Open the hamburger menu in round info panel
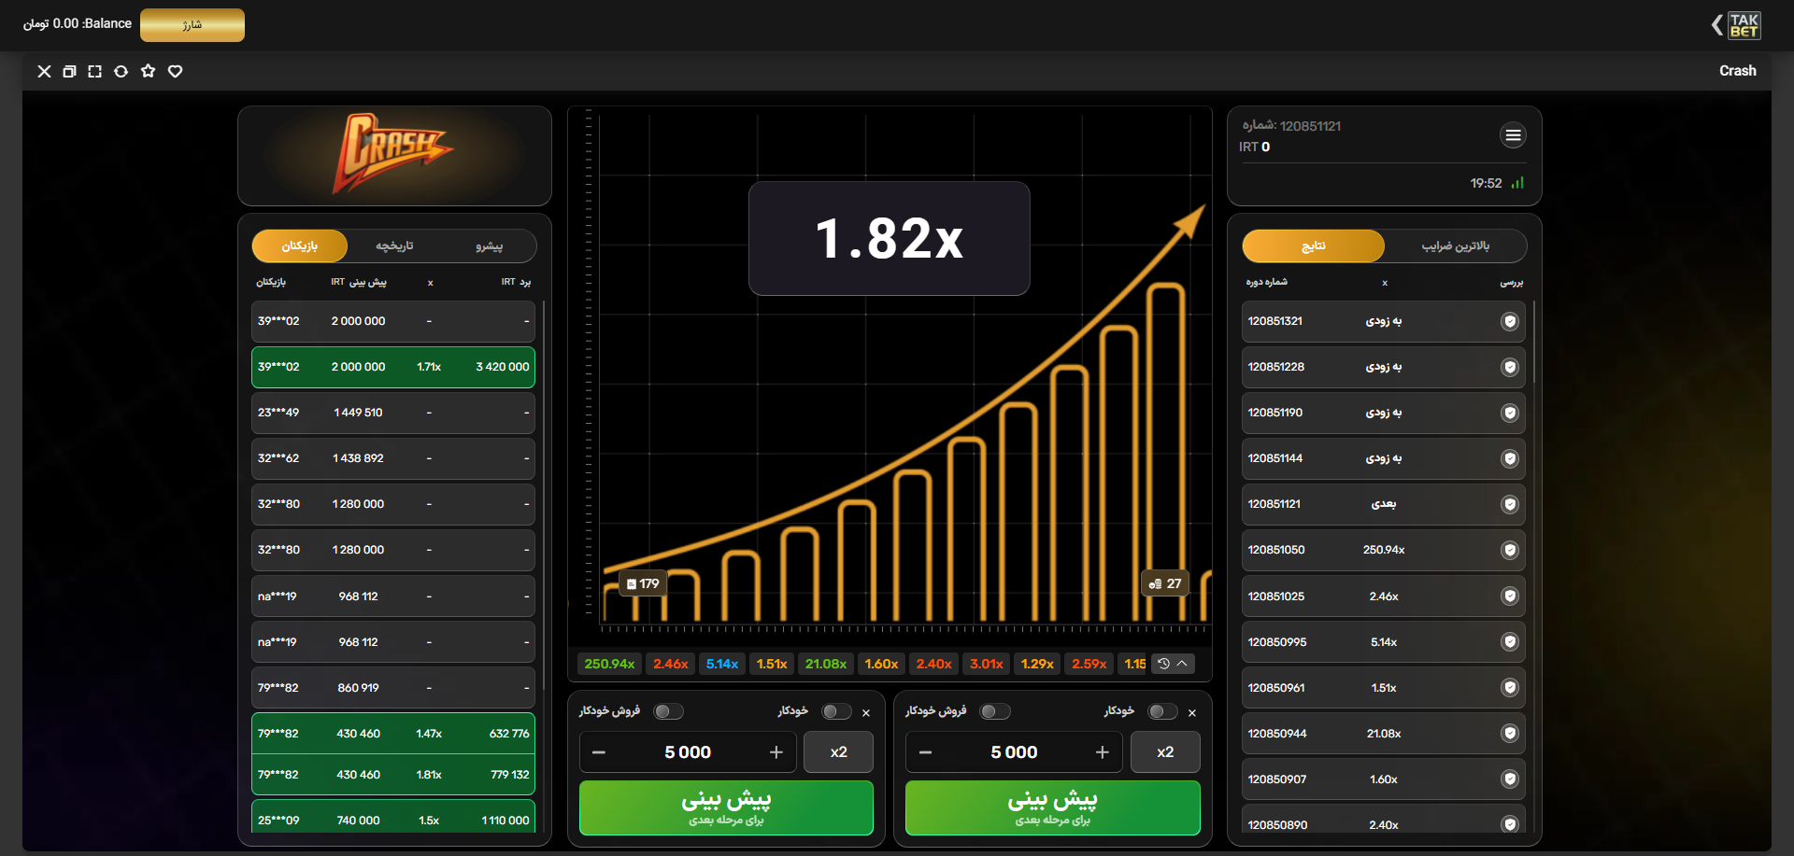The image size is (1794, 856). pos(1513,135)
